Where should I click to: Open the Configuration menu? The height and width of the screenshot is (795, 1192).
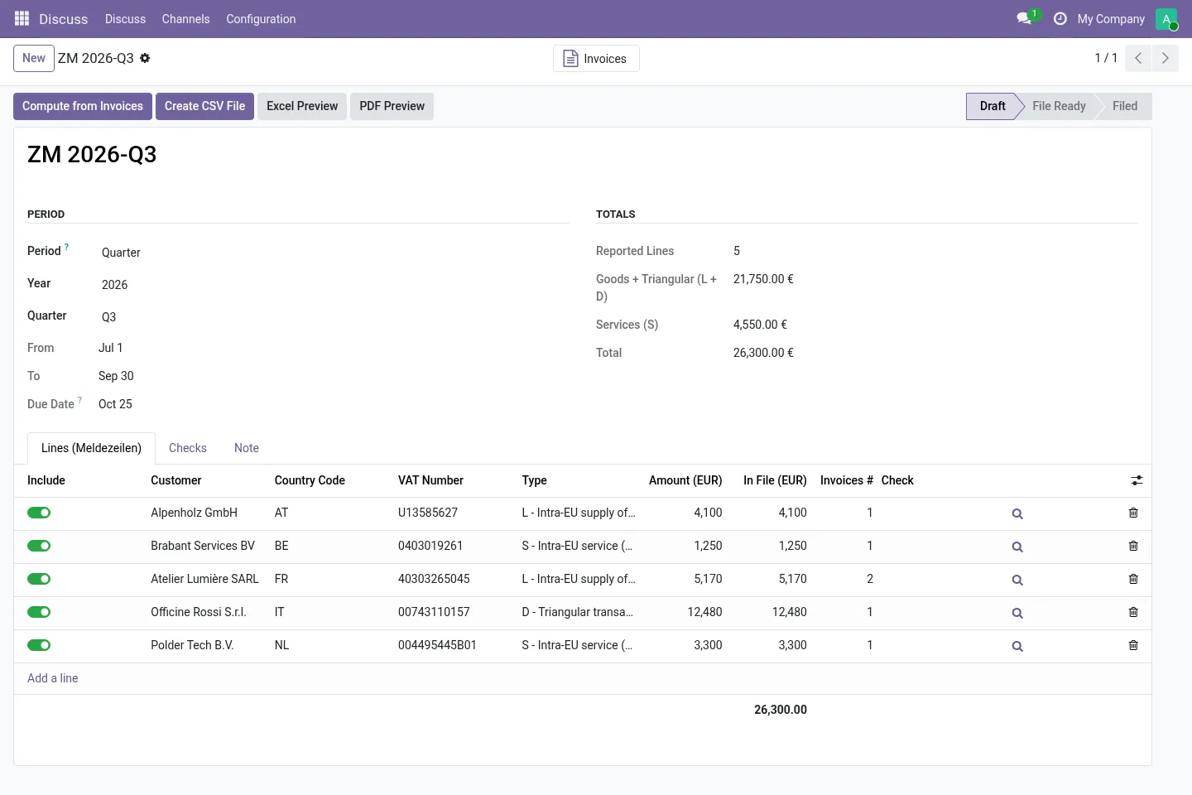(x=261, y=18)
